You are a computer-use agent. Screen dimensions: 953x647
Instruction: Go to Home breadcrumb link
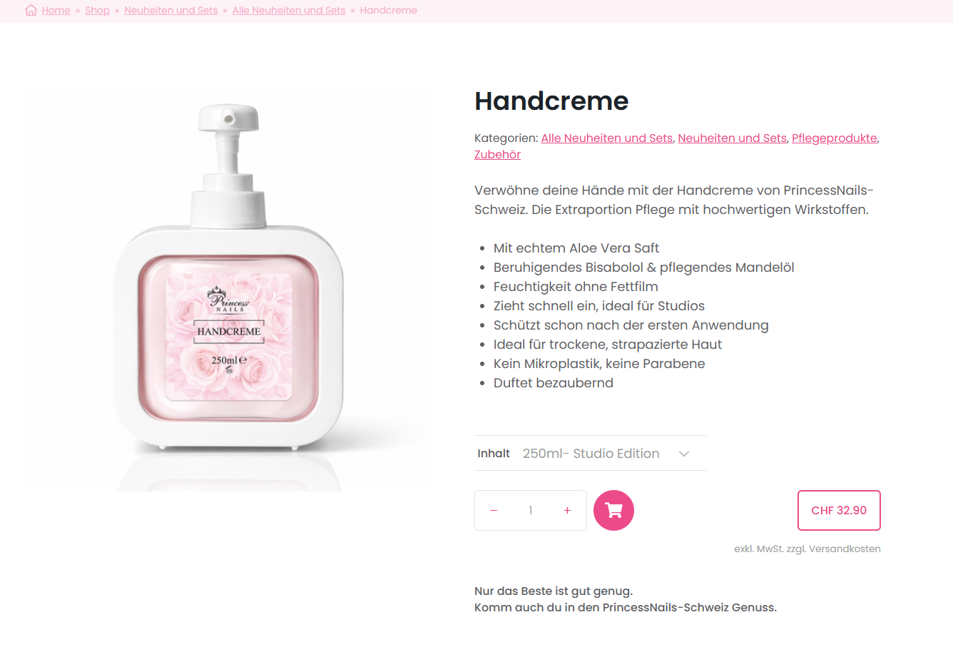pos(56,10)
